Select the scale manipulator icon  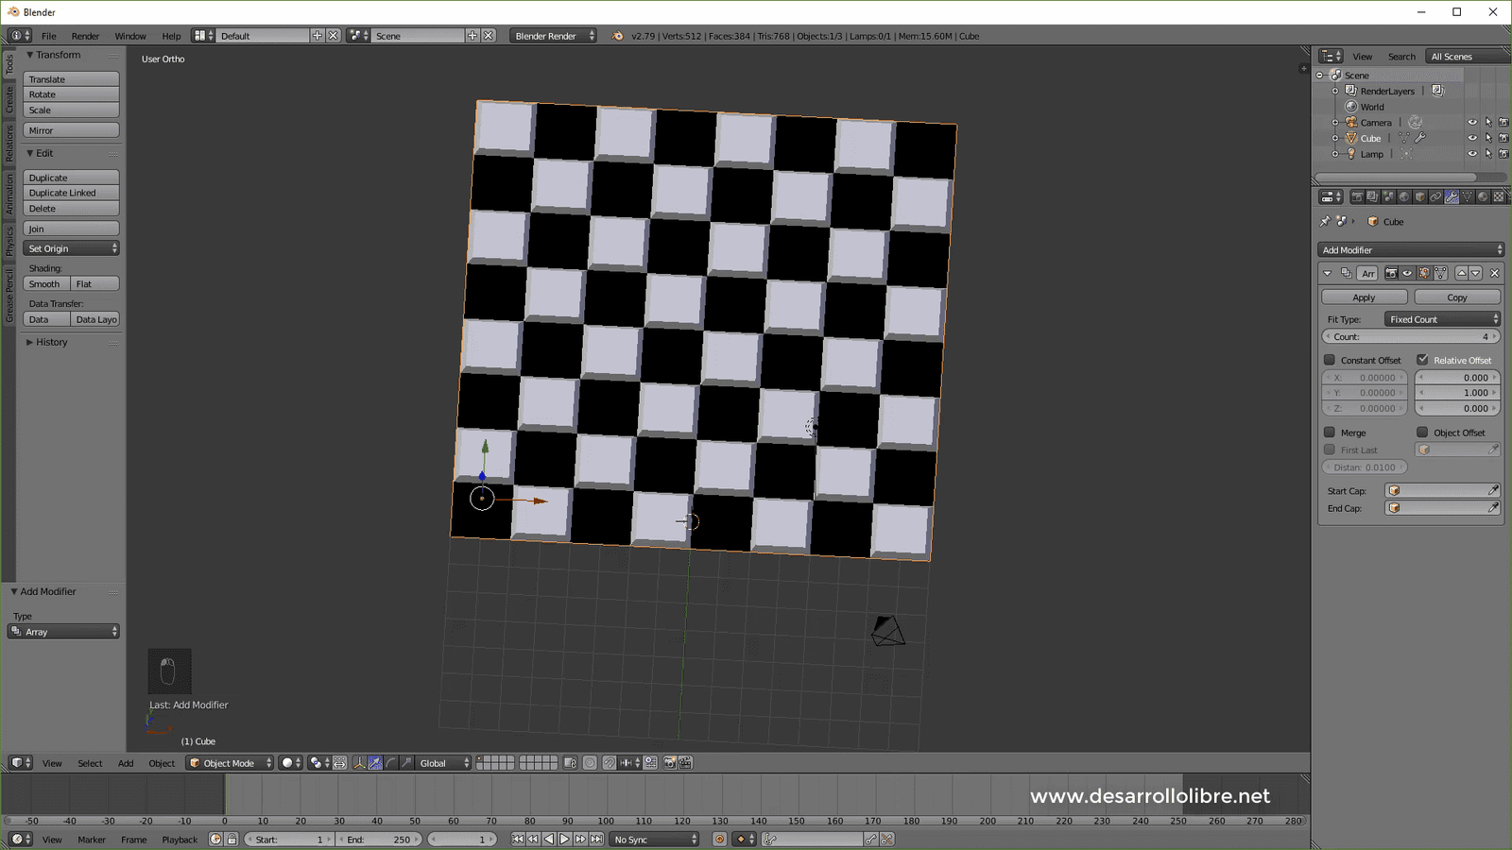[406, 763]
